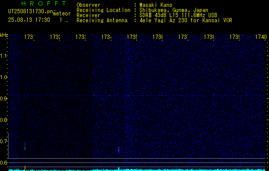Click the 1731 time axis marker
The image size is (269, 171).
pos(30,37)
